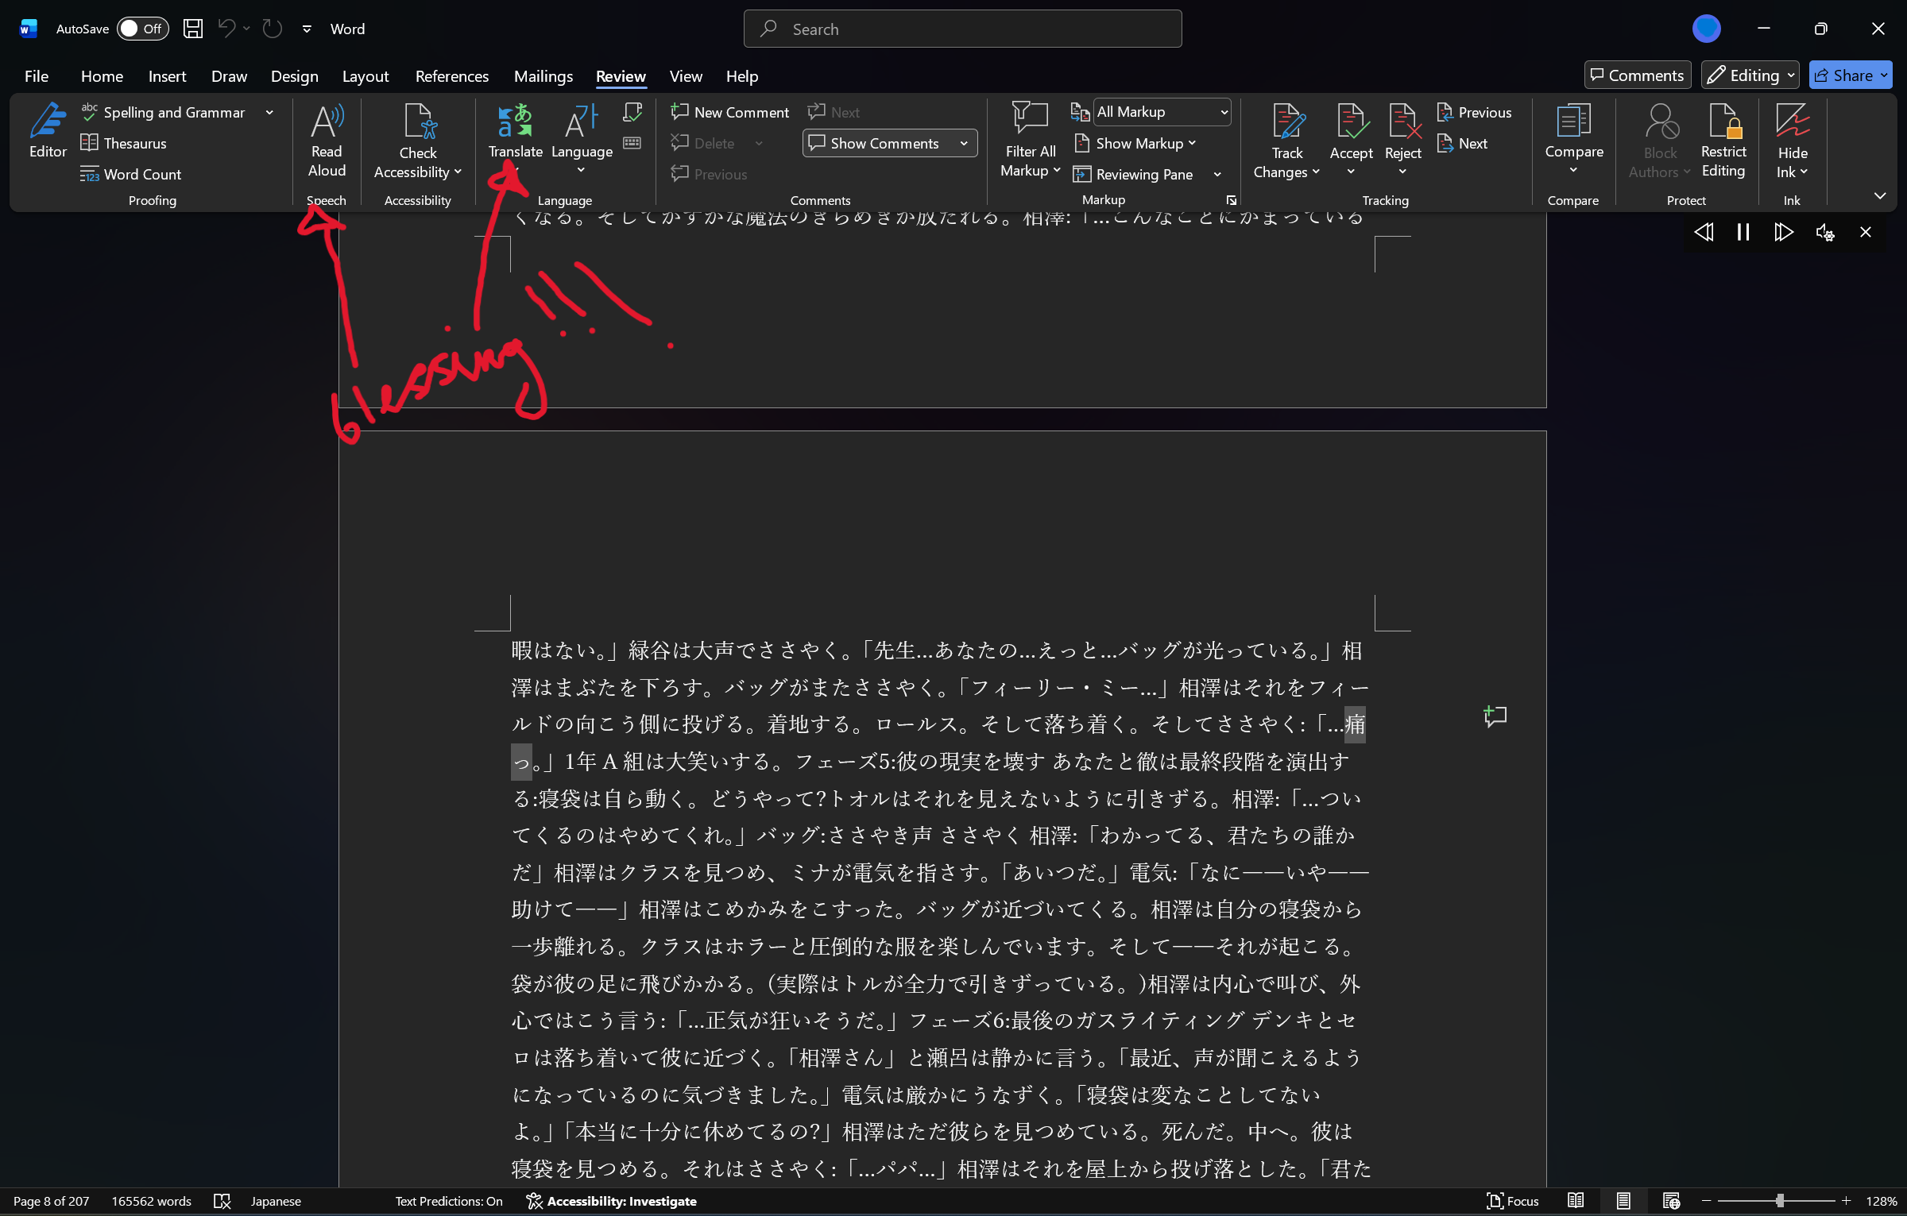Open read aloud voice settings
Screen dimensions: 1907x1216
pyautogui.click(x=1824, y=232)
